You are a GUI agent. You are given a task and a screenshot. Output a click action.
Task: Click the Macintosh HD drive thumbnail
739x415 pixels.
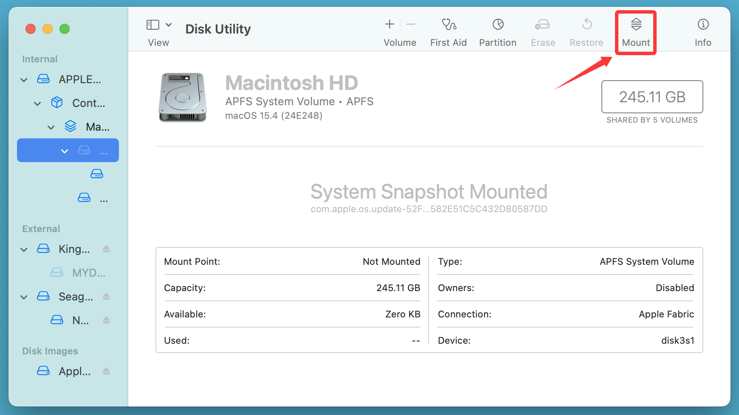point(183,97)
